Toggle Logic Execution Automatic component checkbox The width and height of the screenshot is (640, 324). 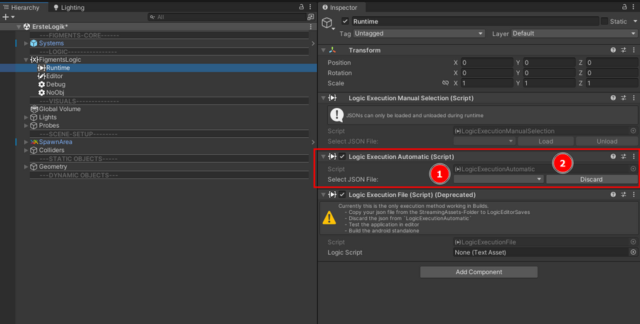342,157
